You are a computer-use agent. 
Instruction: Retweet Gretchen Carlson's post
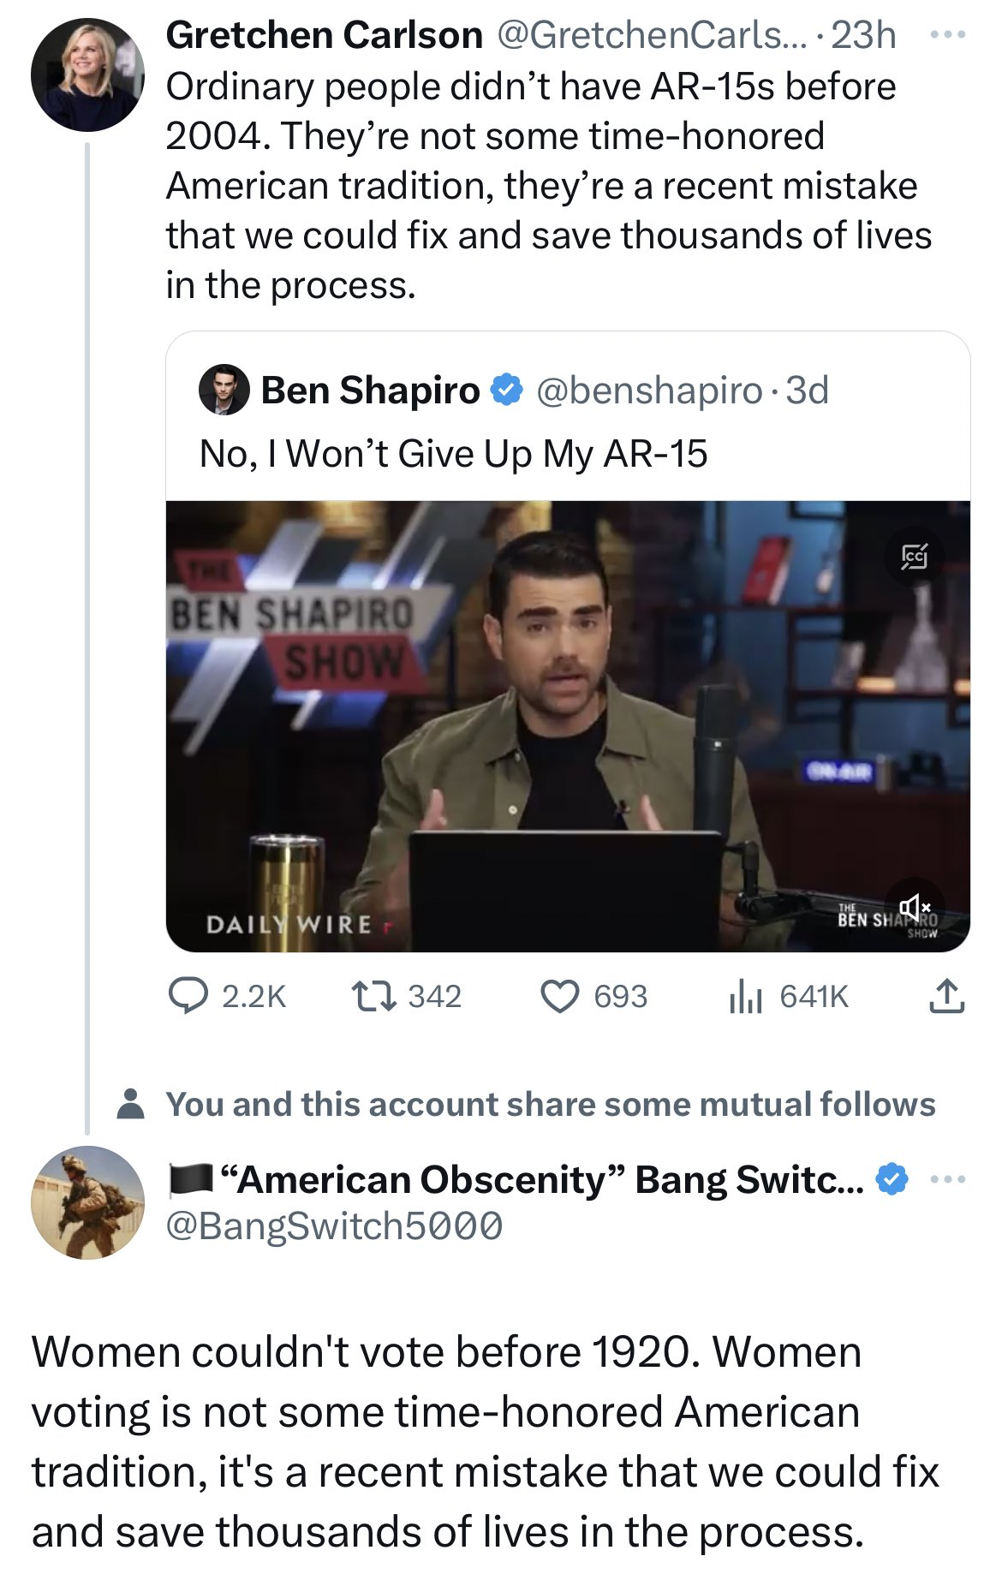point(407,996)
